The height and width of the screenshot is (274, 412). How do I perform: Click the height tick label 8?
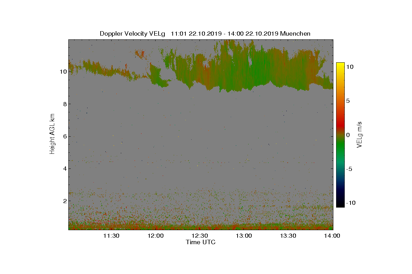coord(64,104)
